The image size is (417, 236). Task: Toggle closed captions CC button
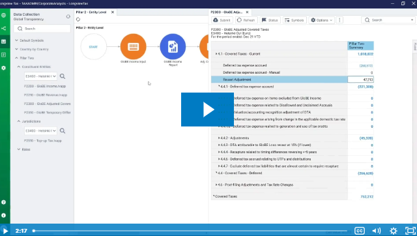359,231
